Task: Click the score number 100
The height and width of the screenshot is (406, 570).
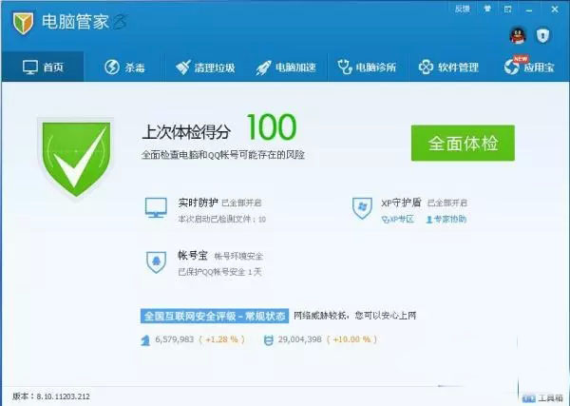Action: click(x=272, y=127)
